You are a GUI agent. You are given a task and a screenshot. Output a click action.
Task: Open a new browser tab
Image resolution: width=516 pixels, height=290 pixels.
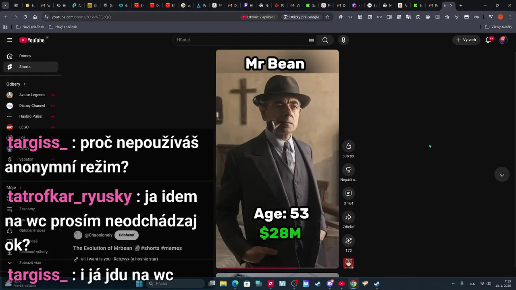461,5
